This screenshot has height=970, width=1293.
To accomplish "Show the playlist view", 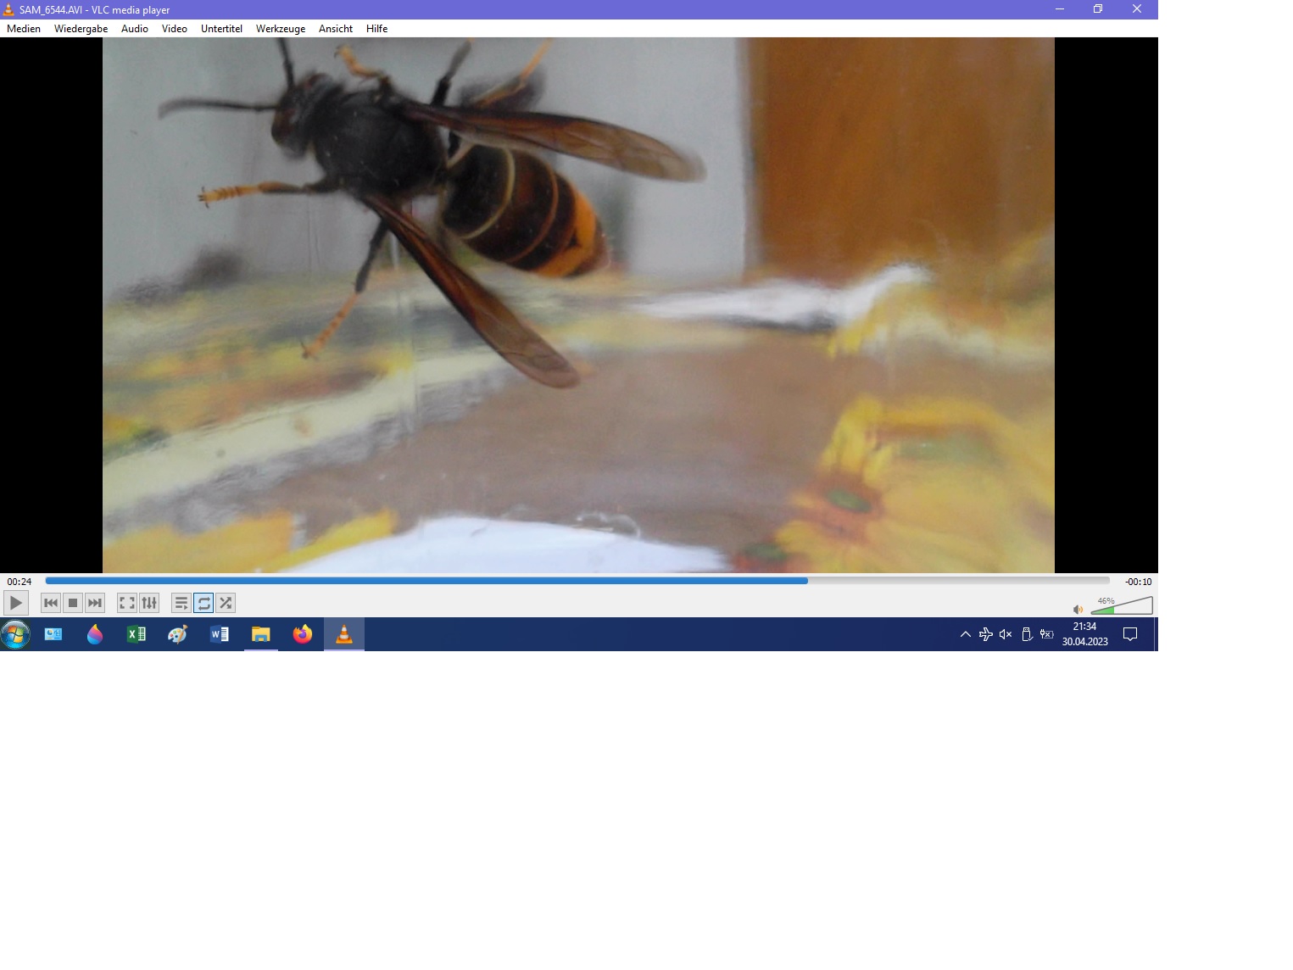I will pos(181,603).
